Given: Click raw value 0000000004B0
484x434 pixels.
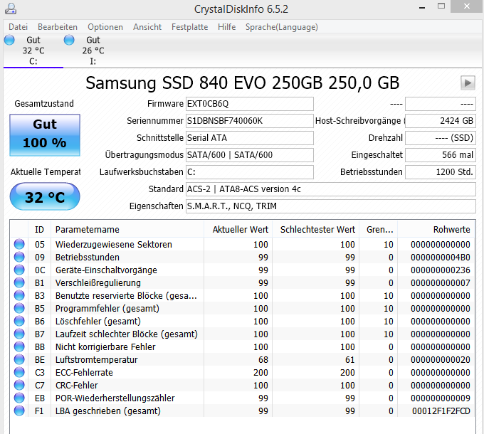Looking at the screenshot, I should point(441,258).
